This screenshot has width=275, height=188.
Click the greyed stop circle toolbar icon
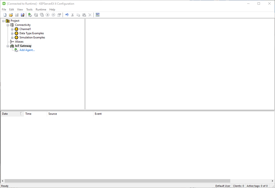pos(53,15)
